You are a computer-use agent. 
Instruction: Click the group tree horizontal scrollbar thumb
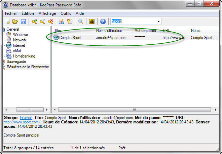(30, 110)
